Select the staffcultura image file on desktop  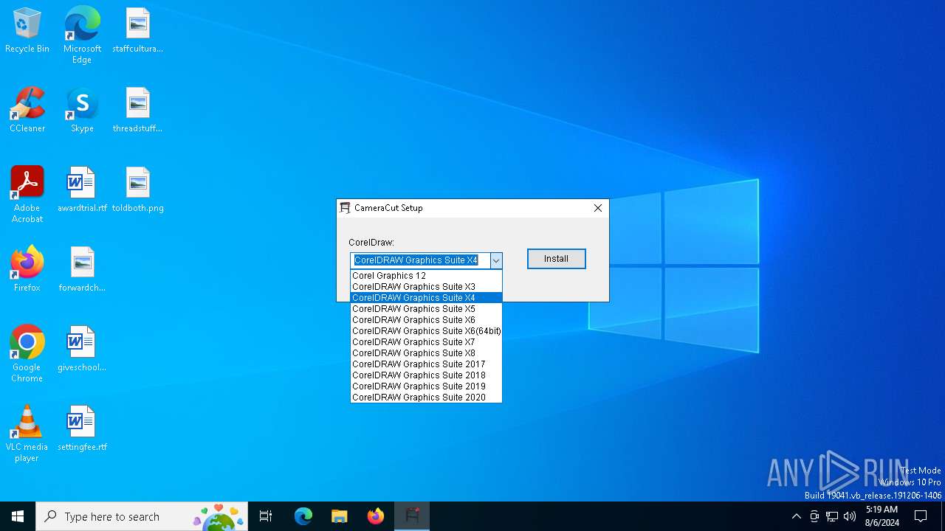(138, 31)
